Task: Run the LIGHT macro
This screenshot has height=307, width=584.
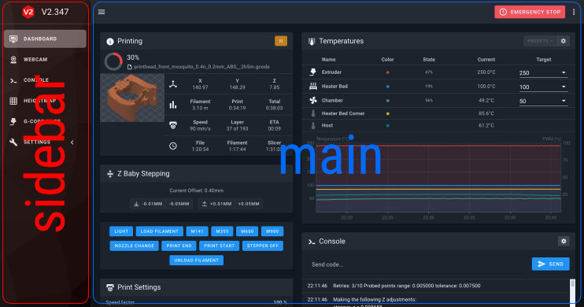Action: click(121, 231)
